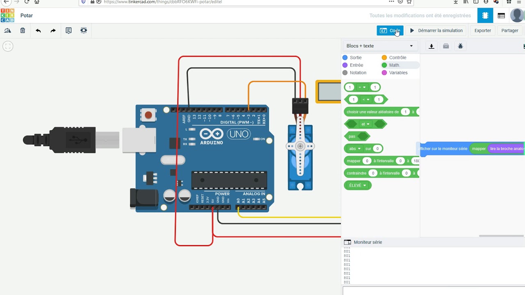The height and width of the screenshot is (295, 525).
Task: Click the 'afficher sur le moniteur série' block
Action: coord(443,149)
